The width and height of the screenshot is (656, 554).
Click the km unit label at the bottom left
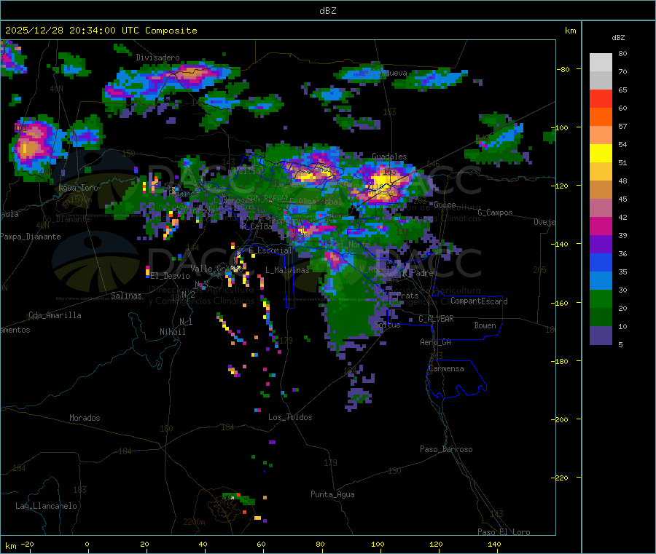point(11,546)
